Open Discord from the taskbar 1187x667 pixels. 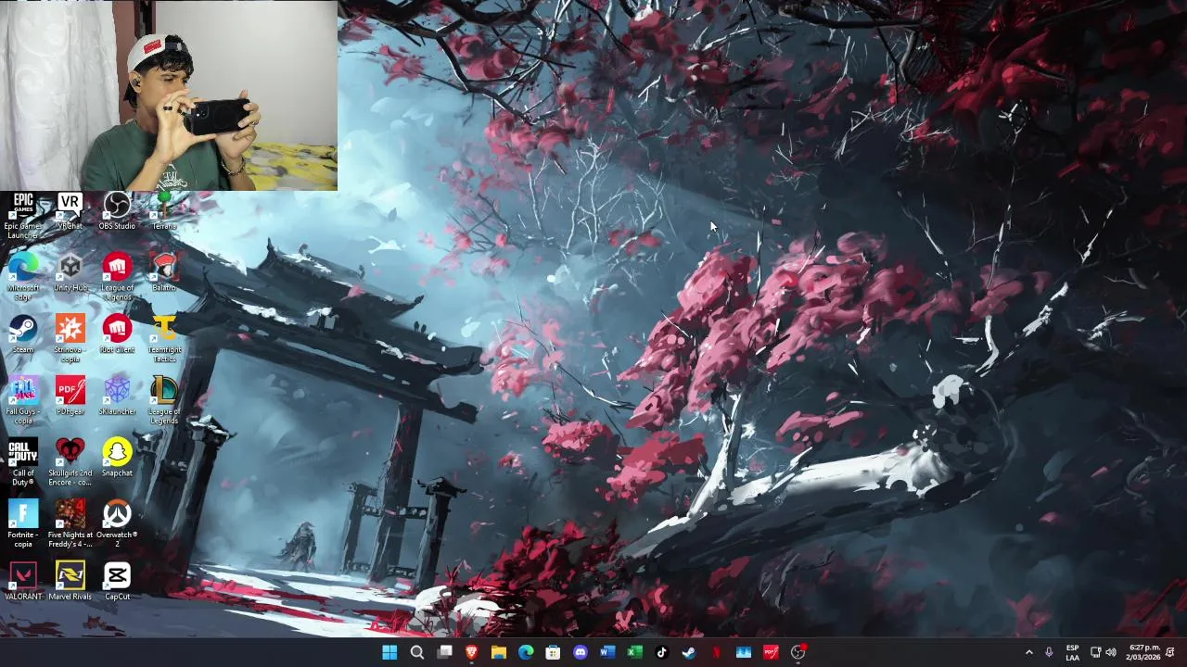(x=581, y=652)
